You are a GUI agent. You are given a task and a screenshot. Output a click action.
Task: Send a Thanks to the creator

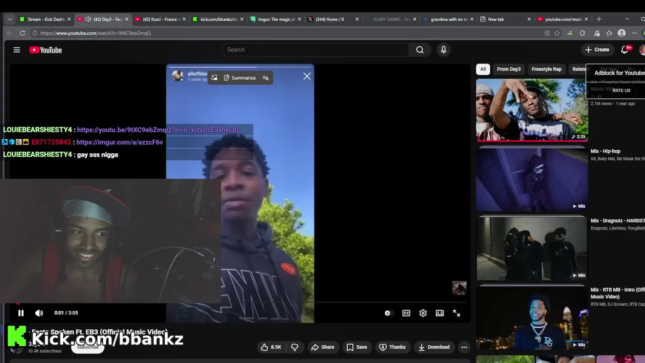point(392,347)
